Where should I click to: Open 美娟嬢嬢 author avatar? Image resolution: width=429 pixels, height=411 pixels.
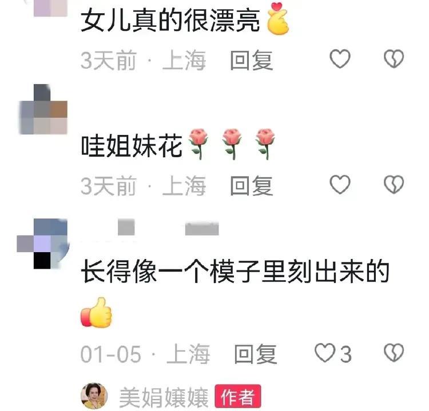click(94, 396)
